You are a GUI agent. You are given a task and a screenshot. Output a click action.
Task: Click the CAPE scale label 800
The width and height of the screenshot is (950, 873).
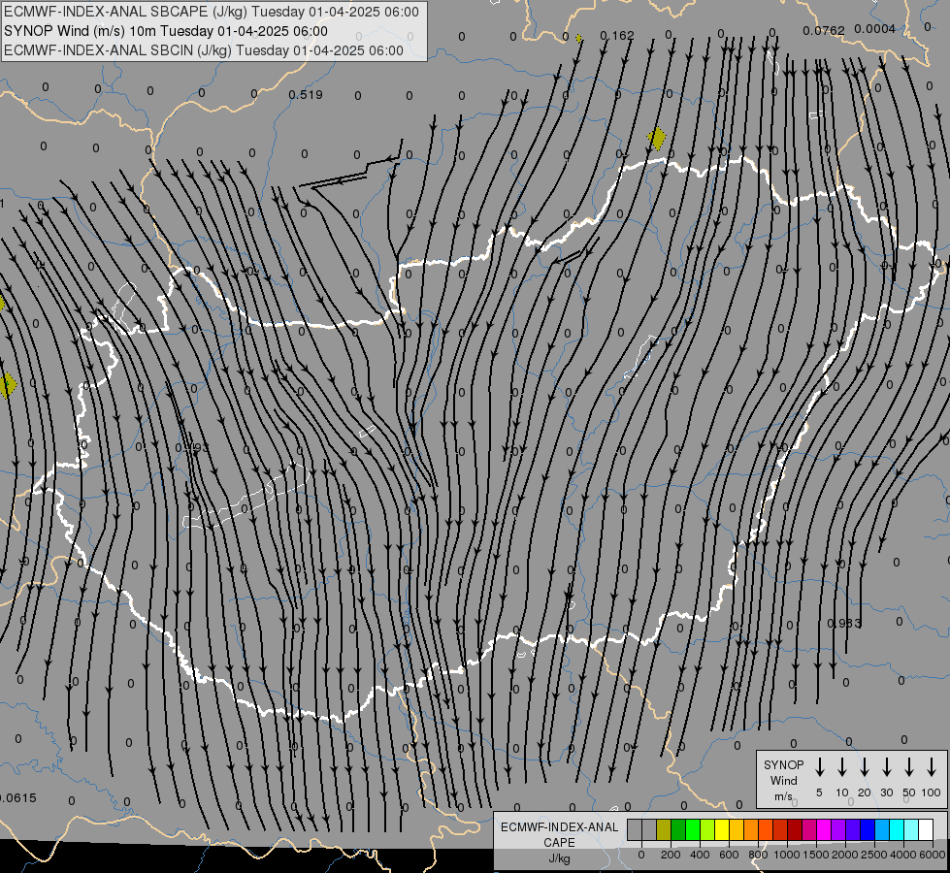(758, 855)
